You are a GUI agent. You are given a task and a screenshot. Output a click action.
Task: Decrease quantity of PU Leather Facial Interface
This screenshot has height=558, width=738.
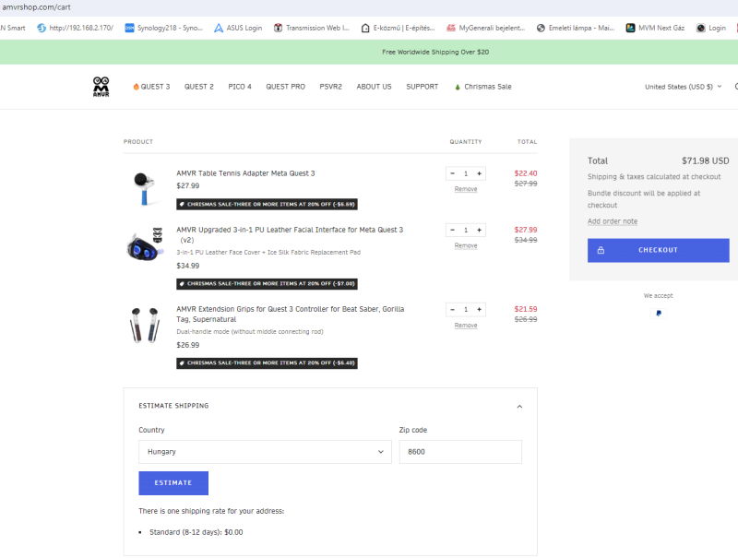click(452, 230)
